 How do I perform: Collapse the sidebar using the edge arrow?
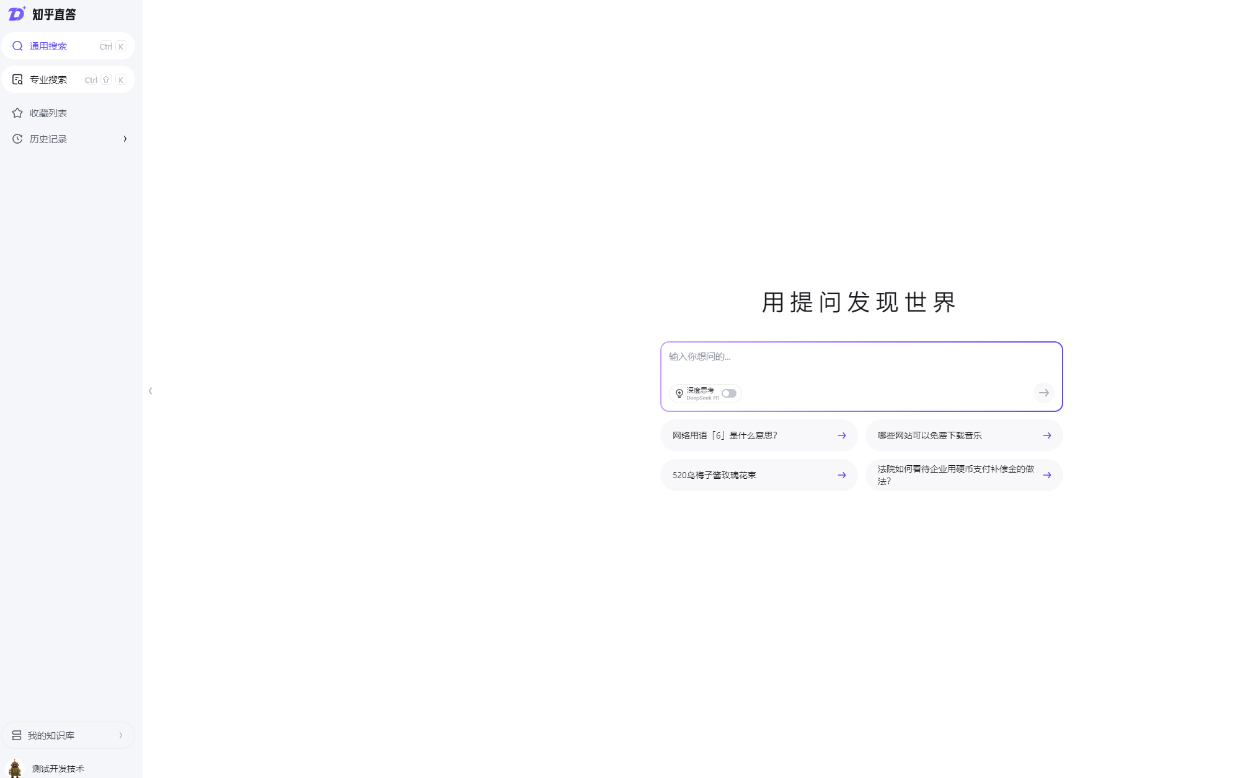pos(150,391)
